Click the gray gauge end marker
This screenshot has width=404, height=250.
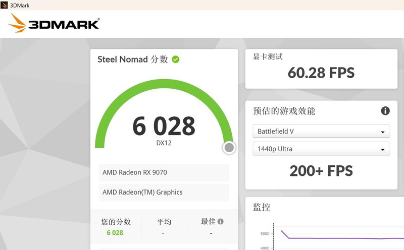click(x=229, y=148)
